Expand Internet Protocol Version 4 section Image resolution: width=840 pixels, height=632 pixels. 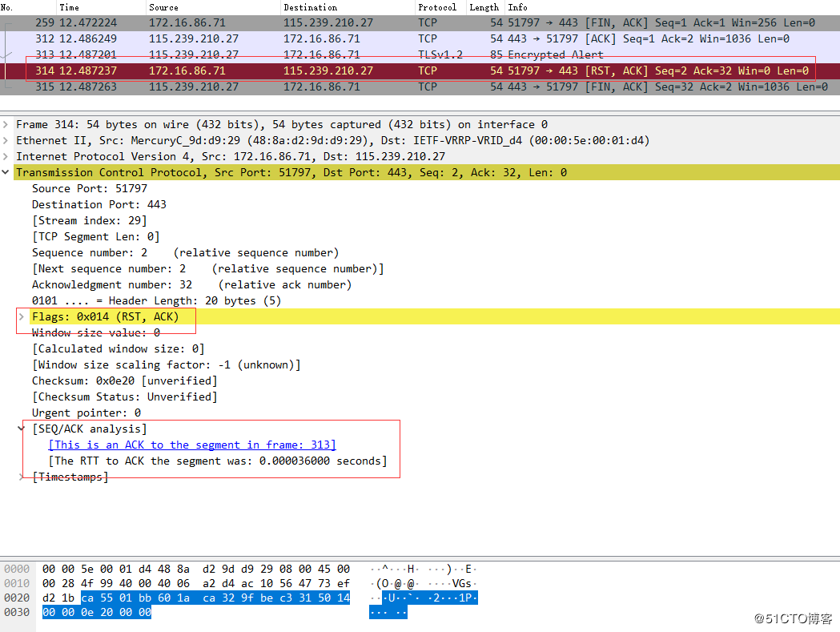pyautogui.click(x=7, y=157)
